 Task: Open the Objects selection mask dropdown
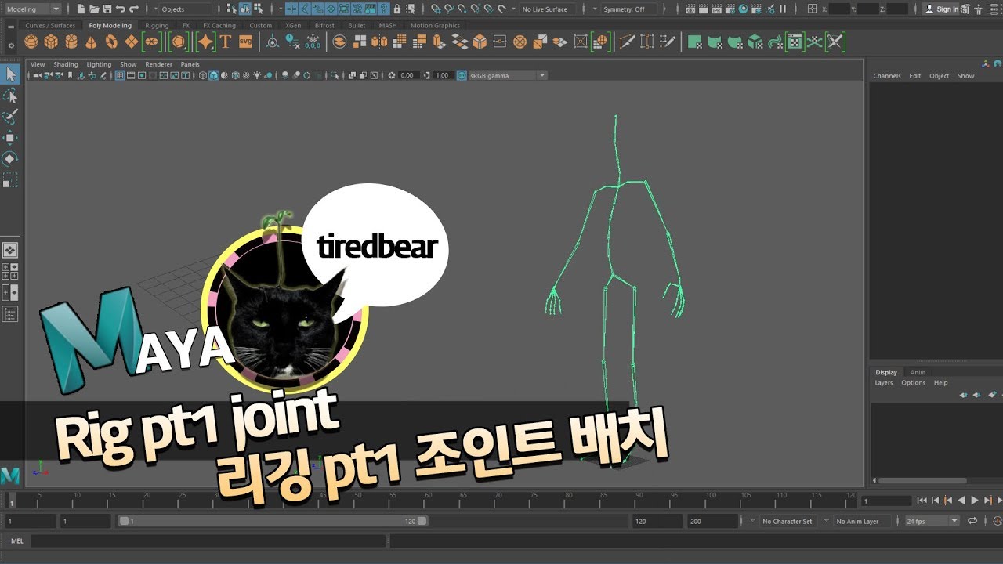[184, 9]
